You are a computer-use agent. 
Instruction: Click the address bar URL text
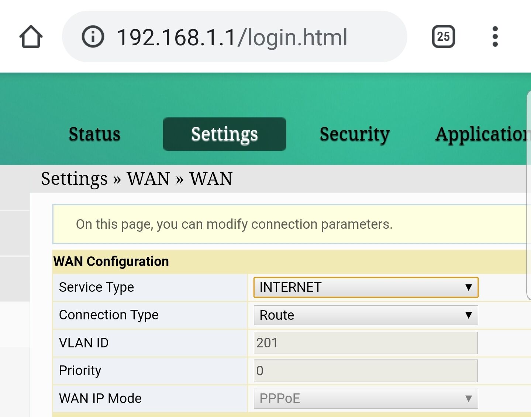pyautogui.click(x=232, y=38)
